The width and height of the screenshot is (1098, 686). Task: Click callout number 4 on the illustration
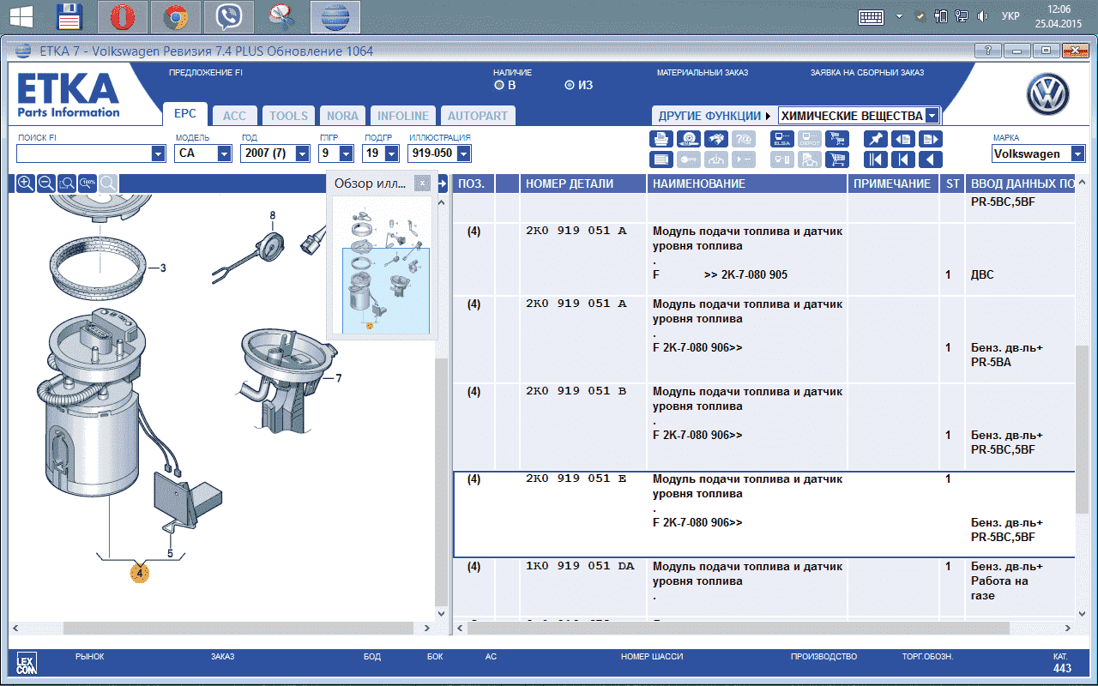140,572
